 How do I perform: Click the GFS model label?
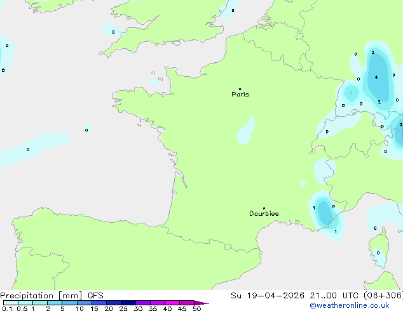[95, 296]
